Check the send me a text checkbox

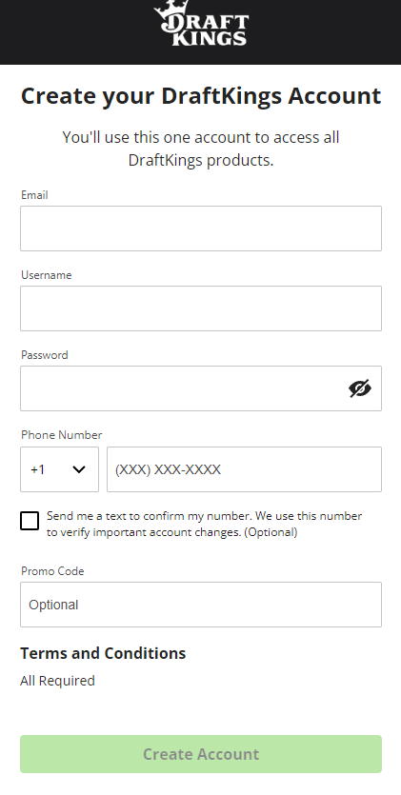tap(30, 521)
